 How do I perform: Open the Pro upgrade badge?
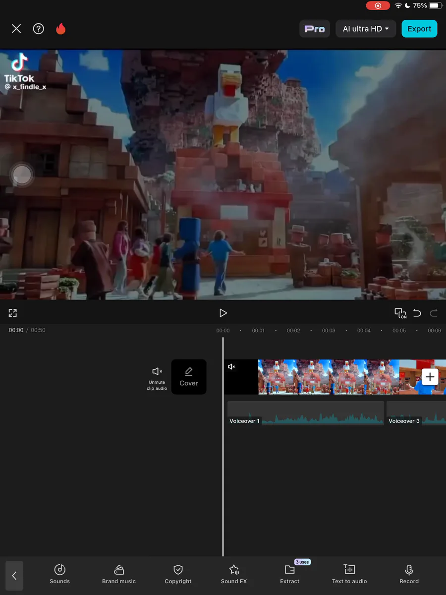[x=315, y=29]
